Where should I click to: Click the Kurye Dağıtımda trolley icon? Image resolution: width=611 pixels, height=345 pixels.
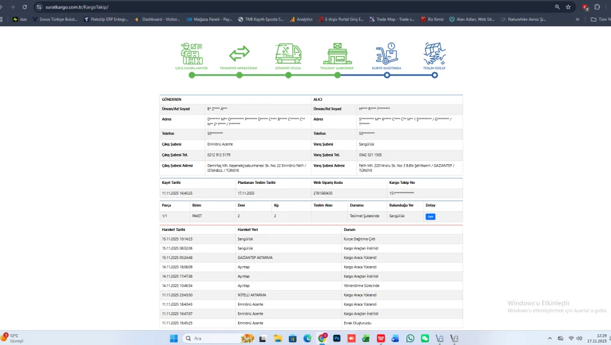387,54
